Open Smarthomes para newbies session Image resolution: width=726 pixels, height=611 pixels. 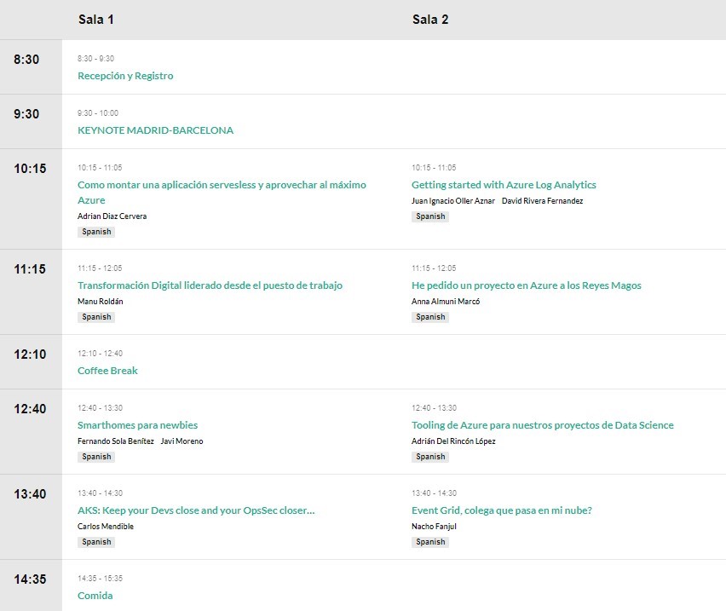pos(137,425)
